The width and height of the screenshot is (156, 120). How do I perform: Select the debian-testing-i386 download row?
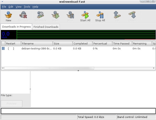78,49
